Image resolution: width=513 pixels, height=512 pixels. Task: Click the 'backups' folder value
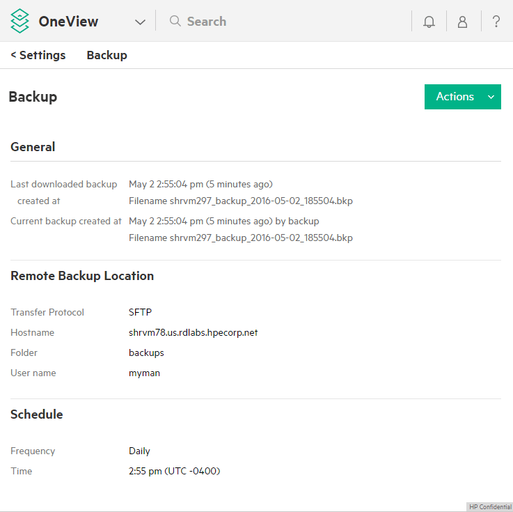pos(146,352)
